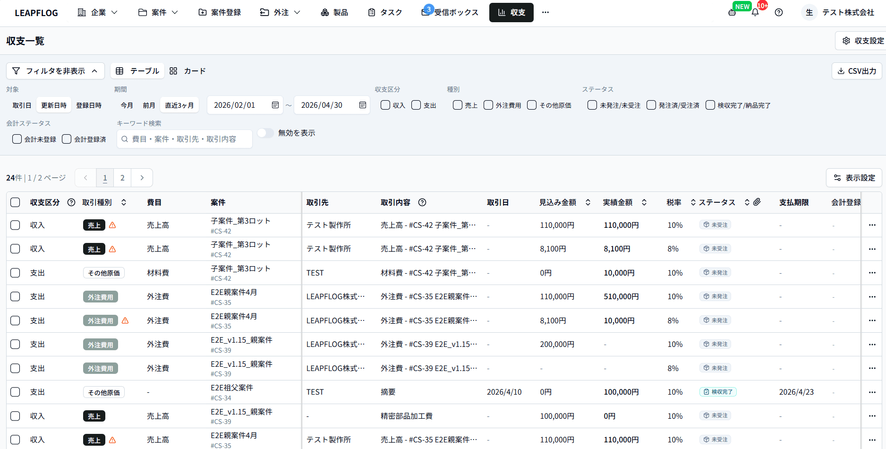Click warning triangle in first 売上 row
Image resolution: width=886 pixels, height=449 pixels.
pos(112,225)
